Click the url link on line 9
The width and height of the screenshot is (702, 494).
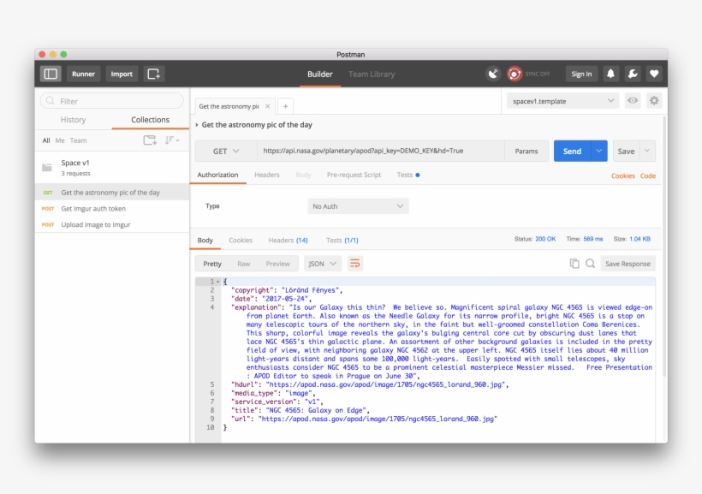(378, 420)
